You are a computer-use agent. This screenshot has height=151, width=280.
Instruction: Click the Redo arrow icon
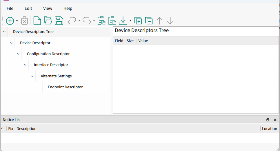point(87,20)
